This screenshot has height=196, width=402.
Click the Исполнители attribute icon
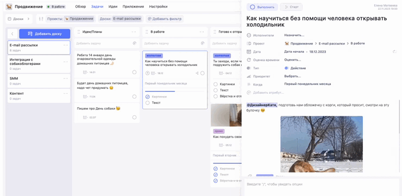coord(248,35)
